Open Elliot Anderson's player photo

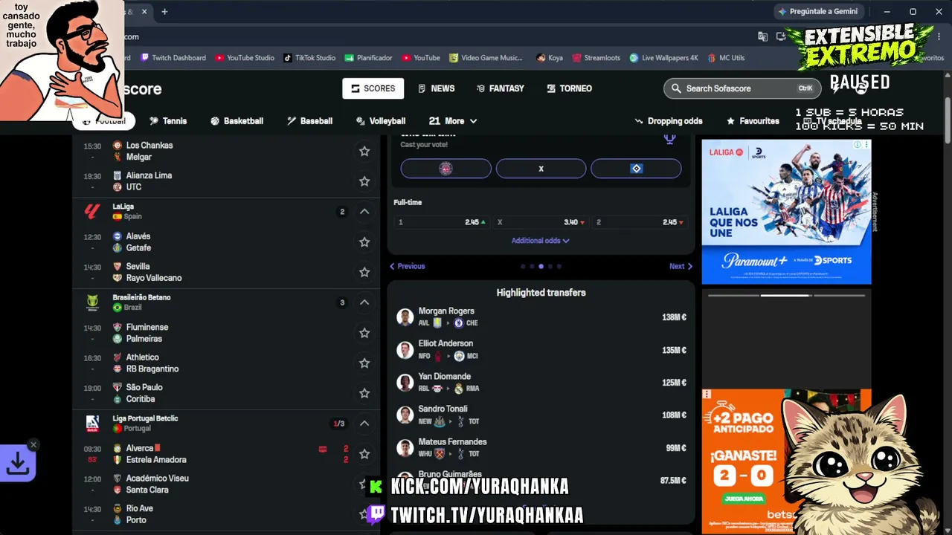405,350
